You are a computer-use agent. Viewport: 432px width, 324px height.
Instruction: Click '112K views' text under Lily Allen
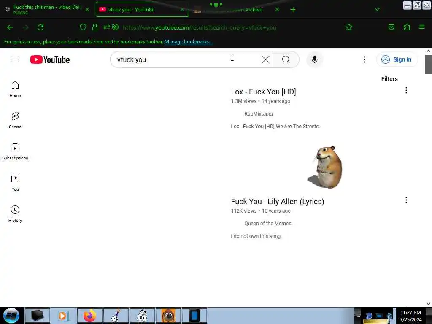[243, 211]
